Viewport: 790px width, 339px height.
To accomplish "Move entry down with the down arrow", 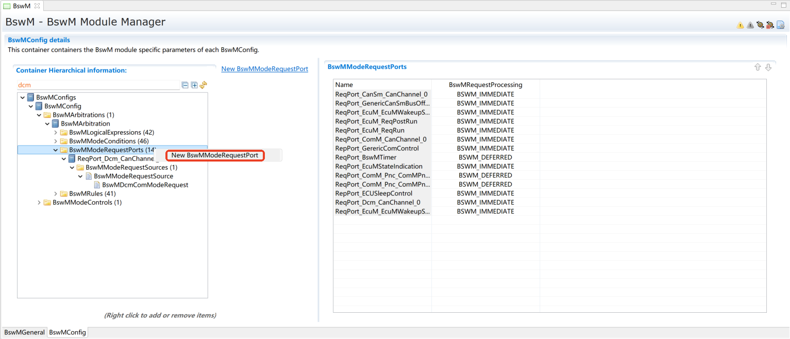I will click(x=768, y=67).
